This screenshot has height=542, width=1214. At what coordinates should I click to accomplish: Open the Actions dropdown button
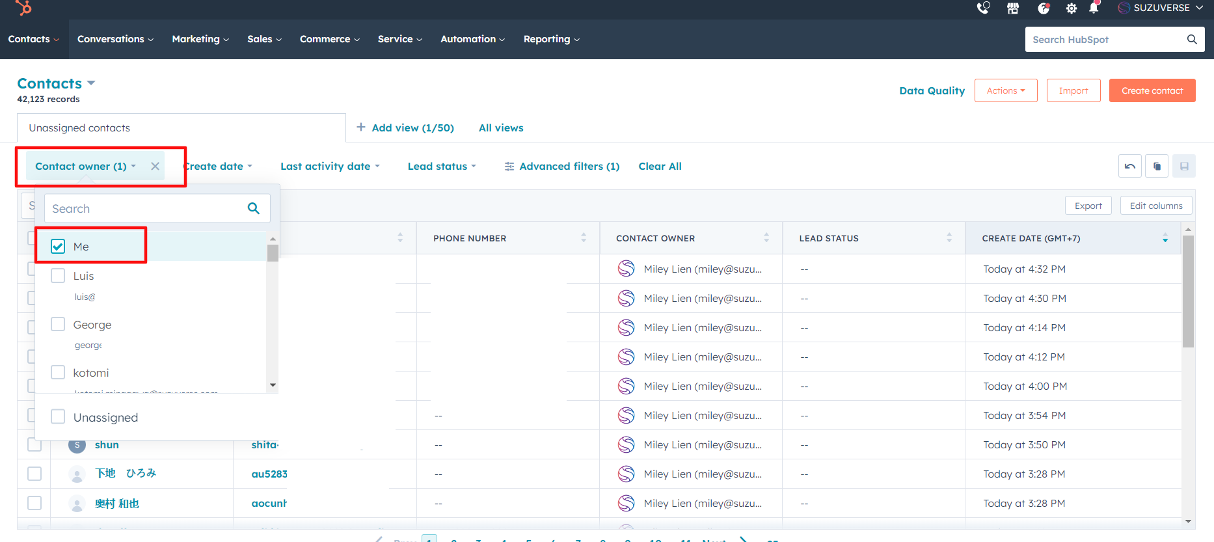[x=1005, y=90]
